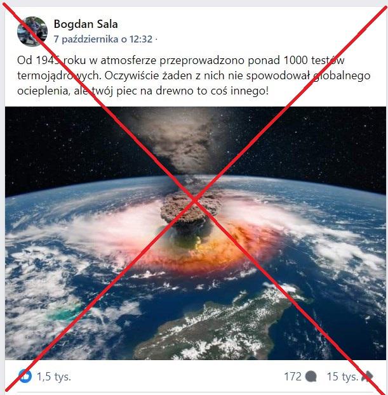Click the dot separator after the timestamp

(156, 39)
